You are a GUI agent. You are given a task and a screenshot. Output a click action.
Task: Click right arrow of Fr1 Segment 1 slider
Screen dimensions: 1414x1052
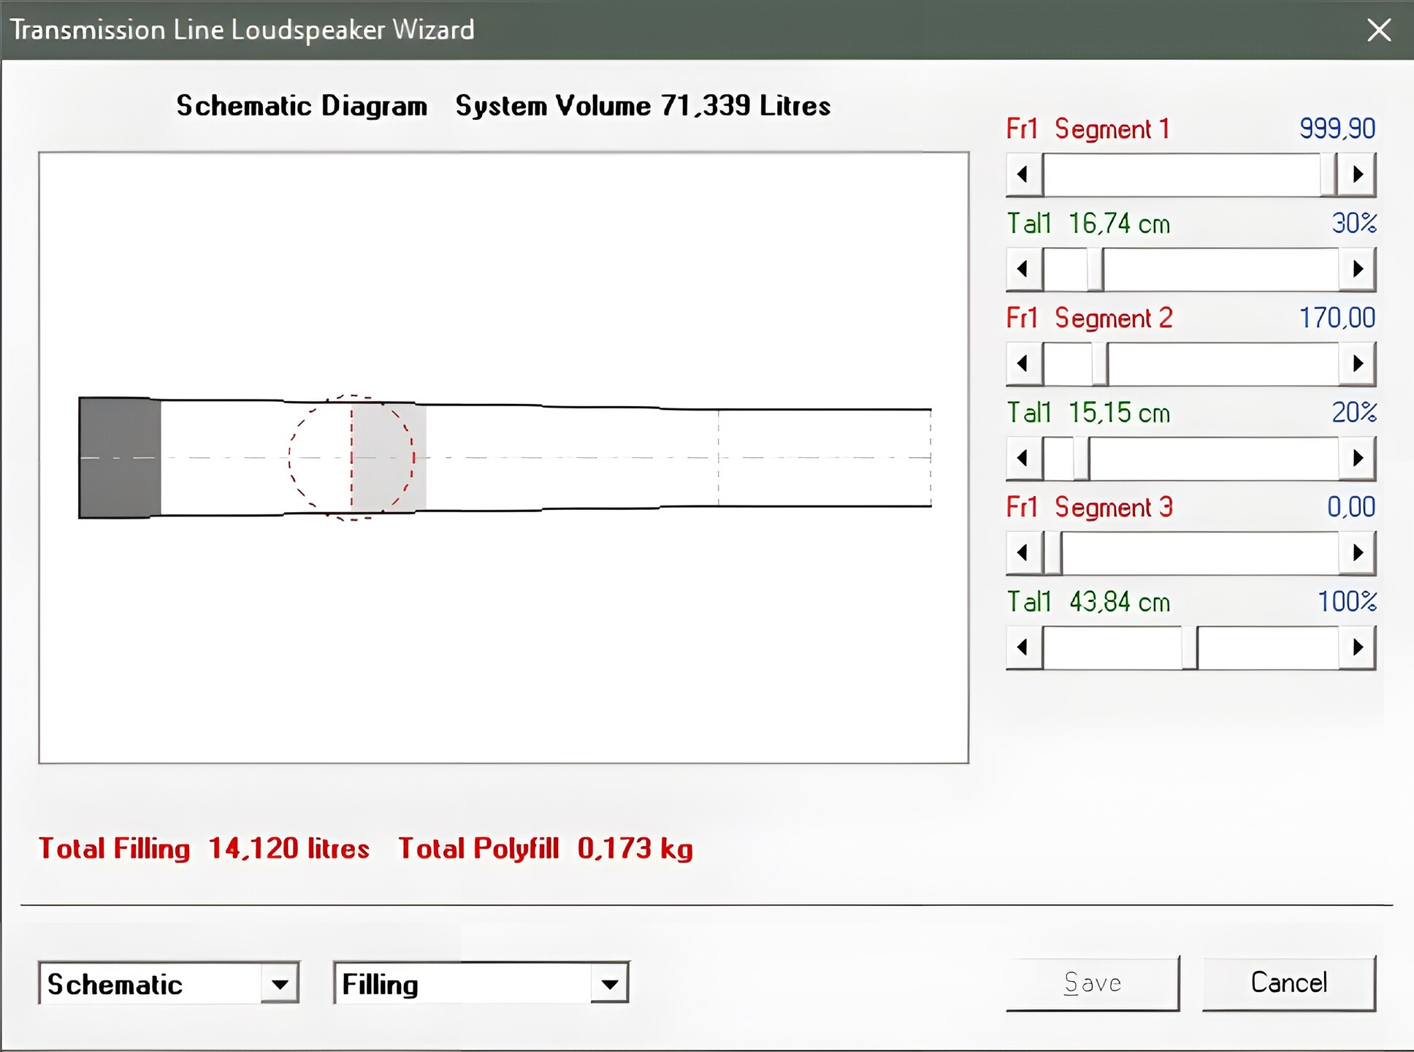click(1357, 175)
